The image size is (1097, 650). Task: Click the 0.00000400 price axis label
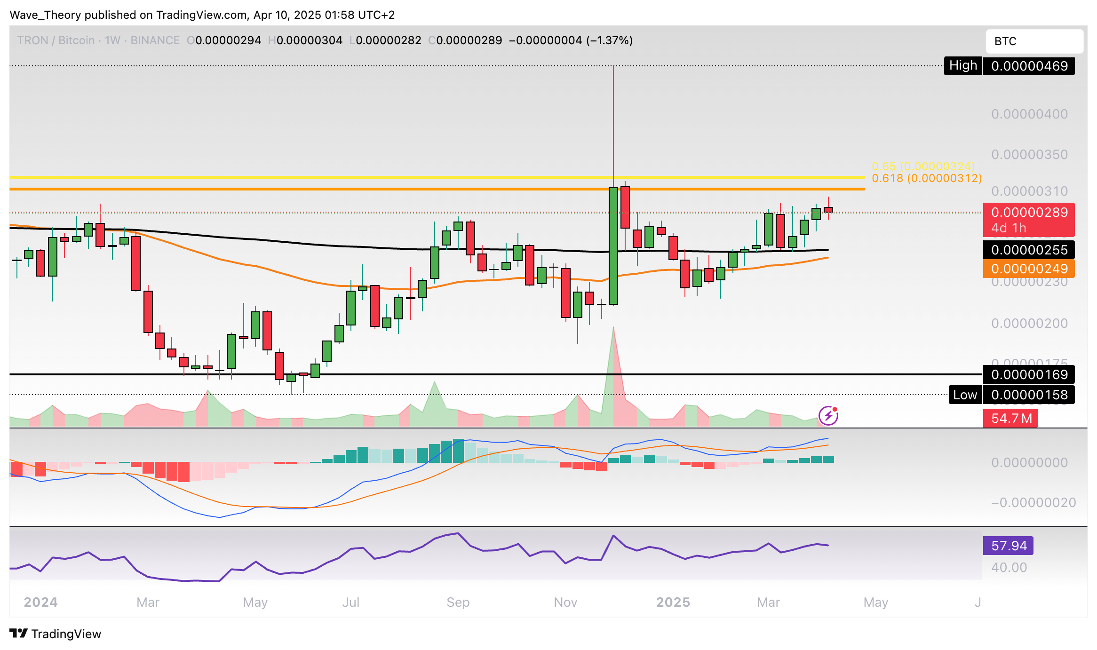(x=1029, y=114)
